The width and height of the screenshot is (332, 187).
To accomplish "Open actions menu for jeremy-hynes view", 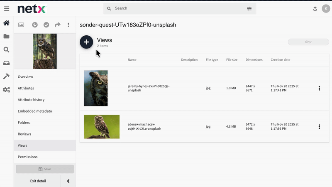I will pos(319,88).
